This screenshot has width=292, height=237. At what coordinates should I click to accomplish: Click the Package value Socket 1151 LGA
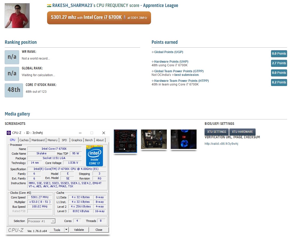(54, 158)
